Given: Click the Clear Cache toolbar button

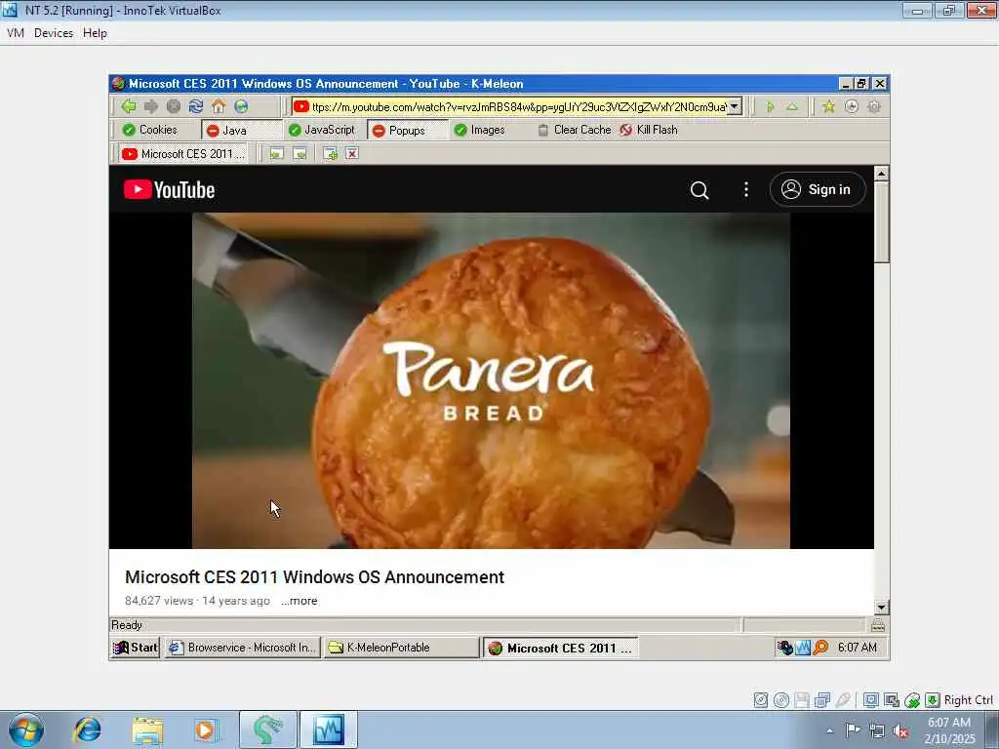Looking at the screenshot, I should coord(574,130).
